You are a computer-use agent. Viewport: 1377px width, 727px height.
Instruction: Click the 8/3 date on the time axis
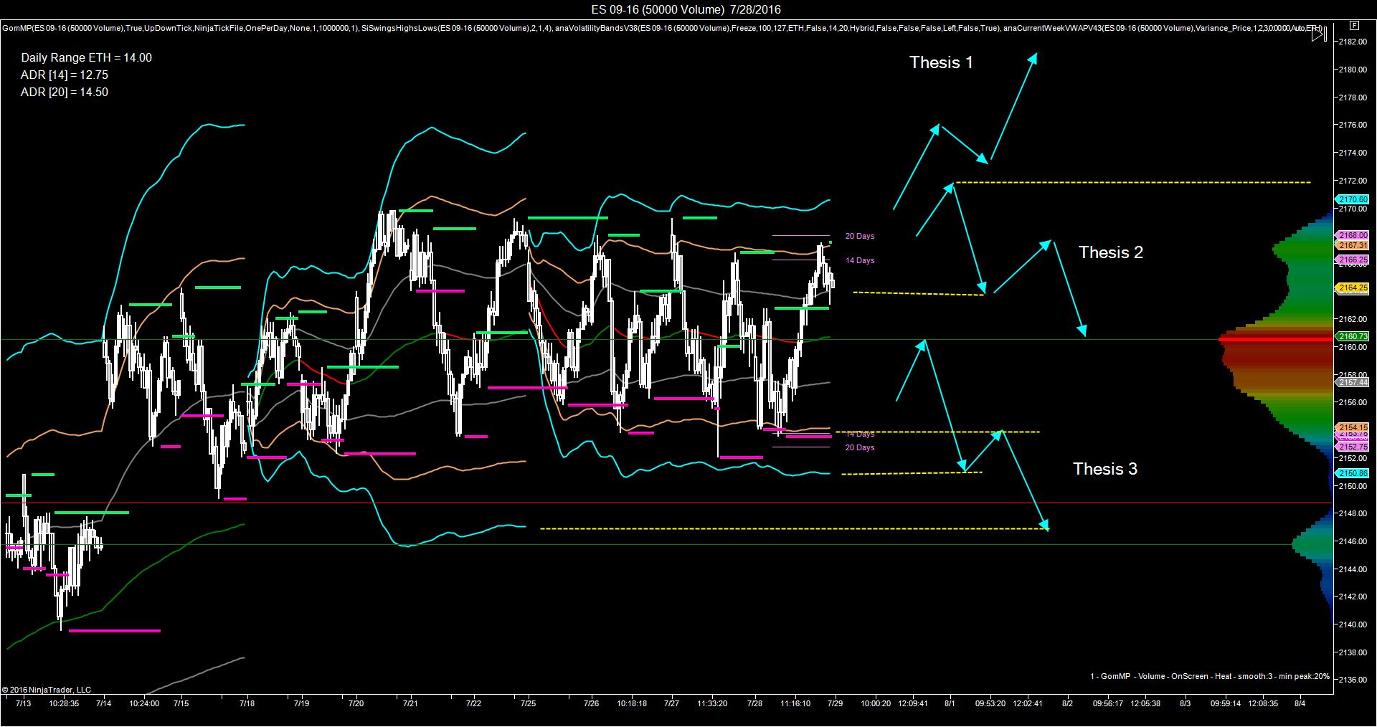(1185, 703)
